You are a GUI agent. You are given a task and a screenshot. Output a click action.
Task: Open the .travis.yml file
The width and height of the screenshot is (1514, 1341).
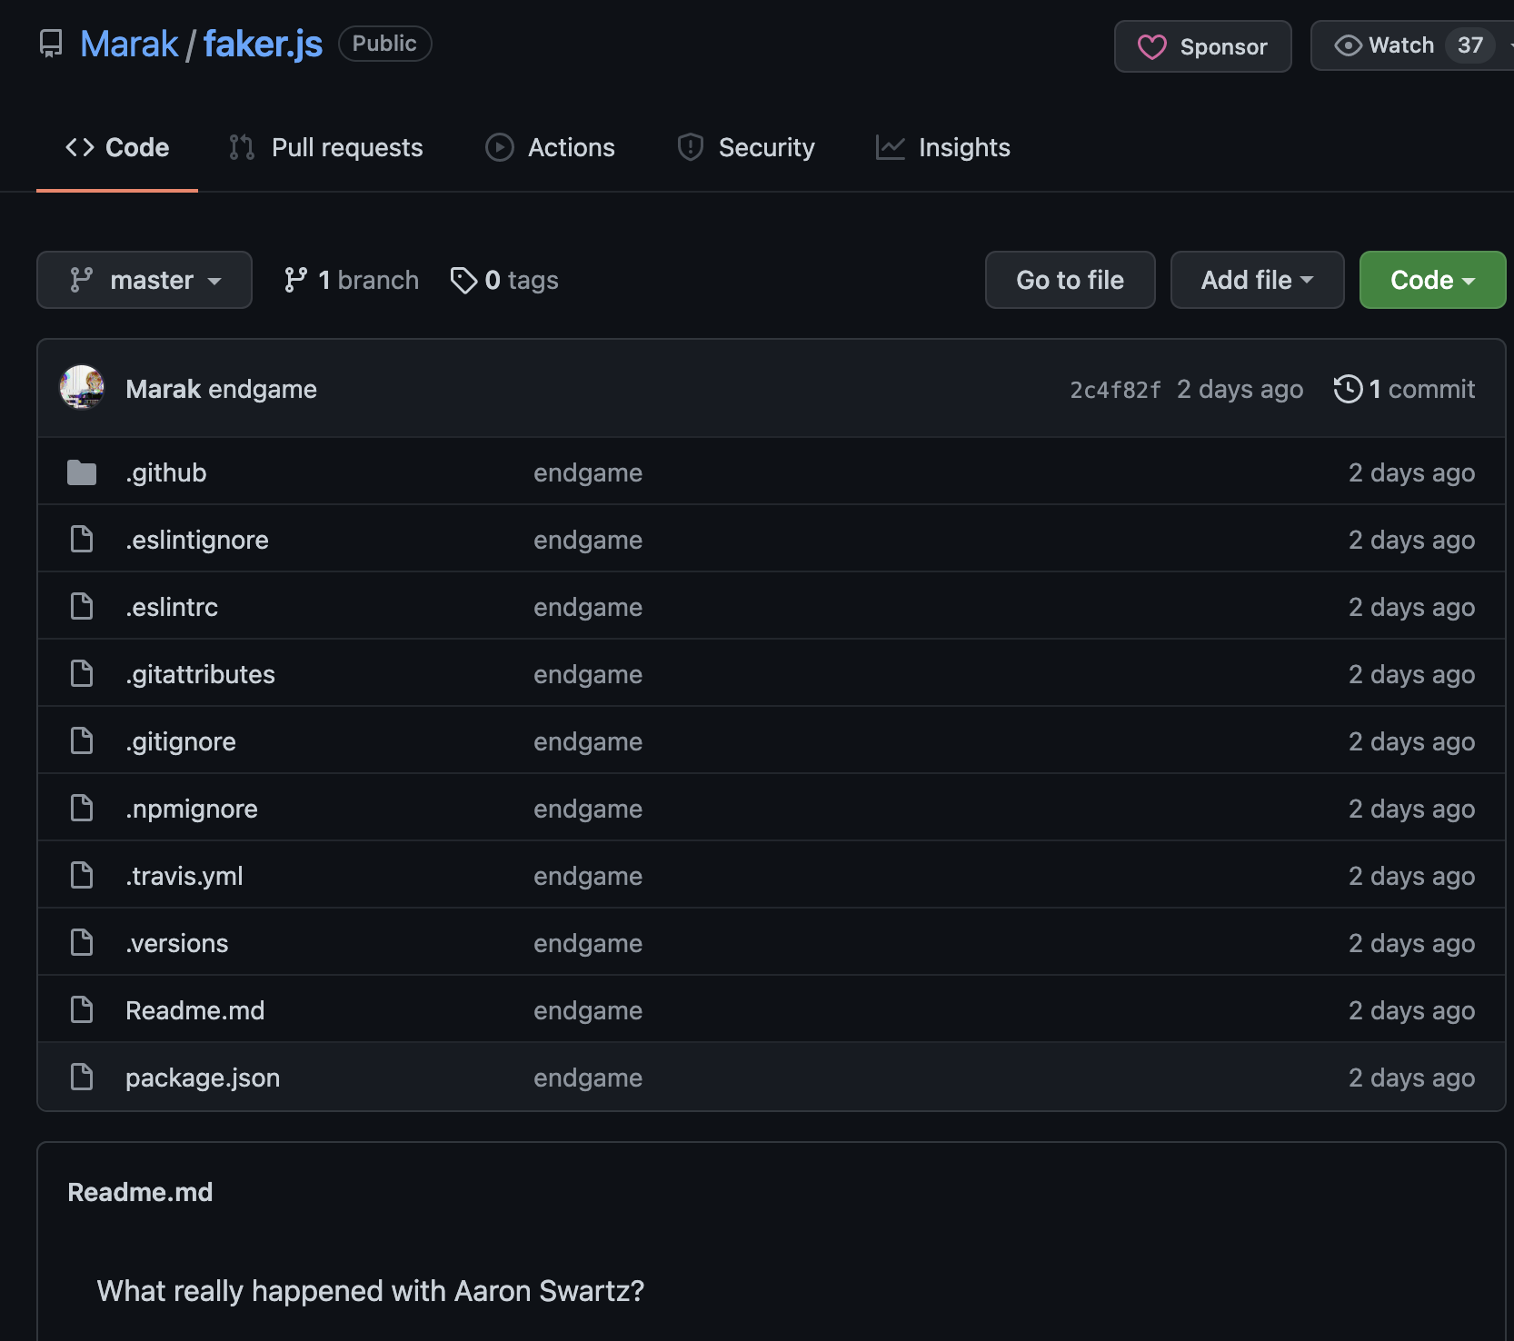184,876
